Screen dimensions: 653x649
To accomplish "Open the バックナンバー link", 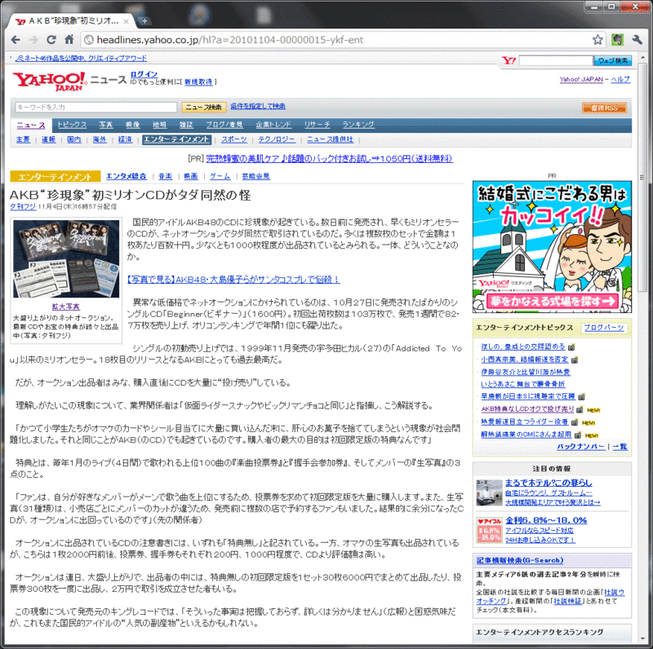I will 580,447.
